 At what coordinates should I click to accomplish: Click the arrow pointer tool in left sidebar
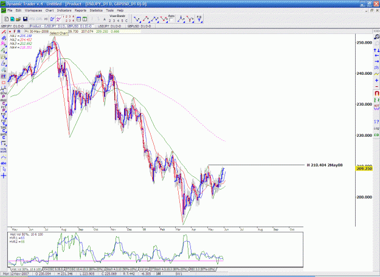[4, 169]
